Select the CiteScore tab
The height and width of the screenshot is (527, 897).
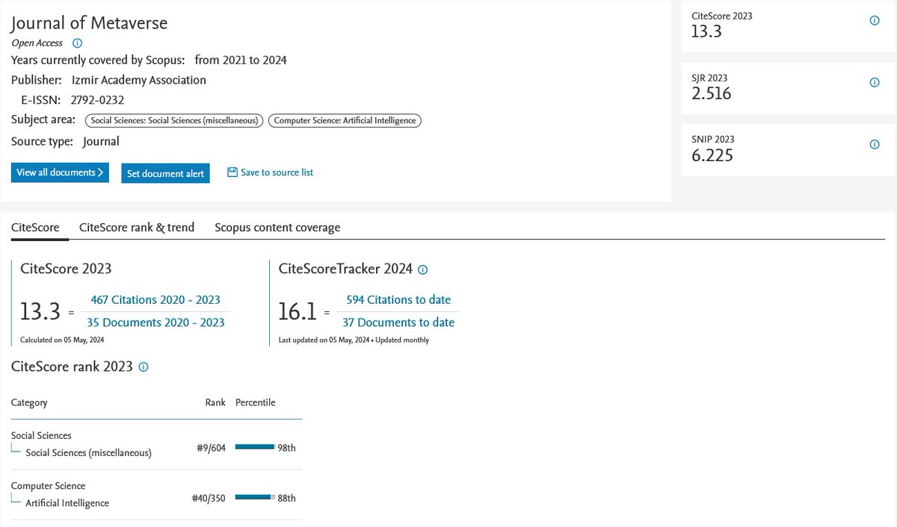[35, 228]
